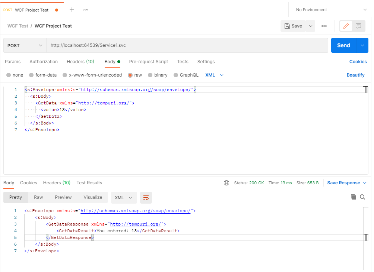Expand the Save button arrow menu
The image size is (374, 272).
311,26
